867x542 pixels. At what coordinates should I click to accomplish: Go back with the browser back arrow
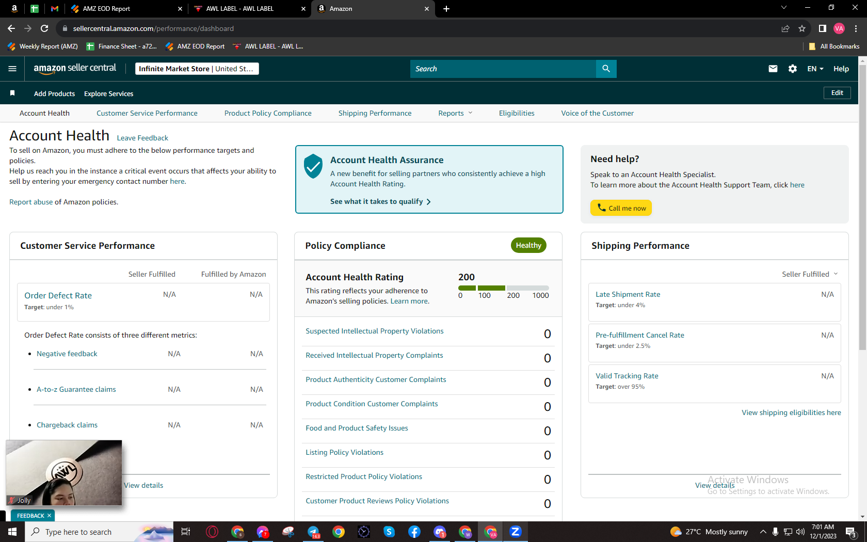pyautogui.click(x=11, y=28)
